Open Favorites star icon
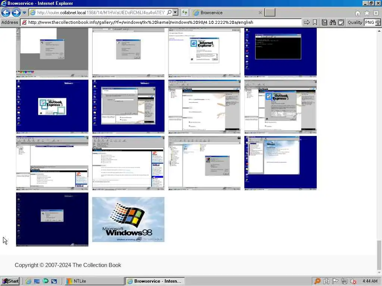382x286 pixels. click(x=367, y=13)
